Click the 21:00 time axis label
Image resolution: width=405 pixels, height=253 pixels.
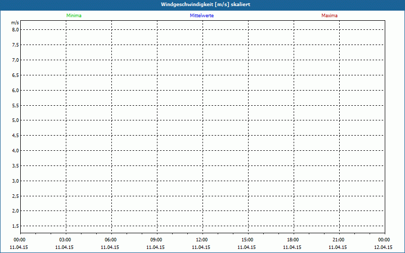tap(339, 240)
